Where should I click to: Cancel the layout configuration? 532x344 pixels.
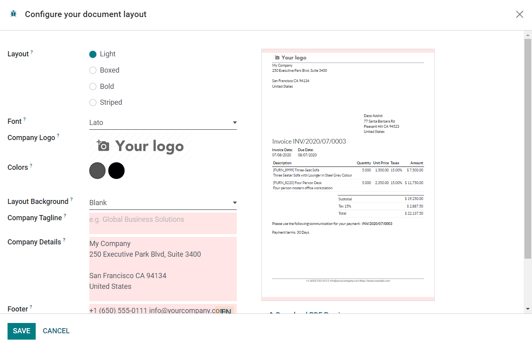56,331
